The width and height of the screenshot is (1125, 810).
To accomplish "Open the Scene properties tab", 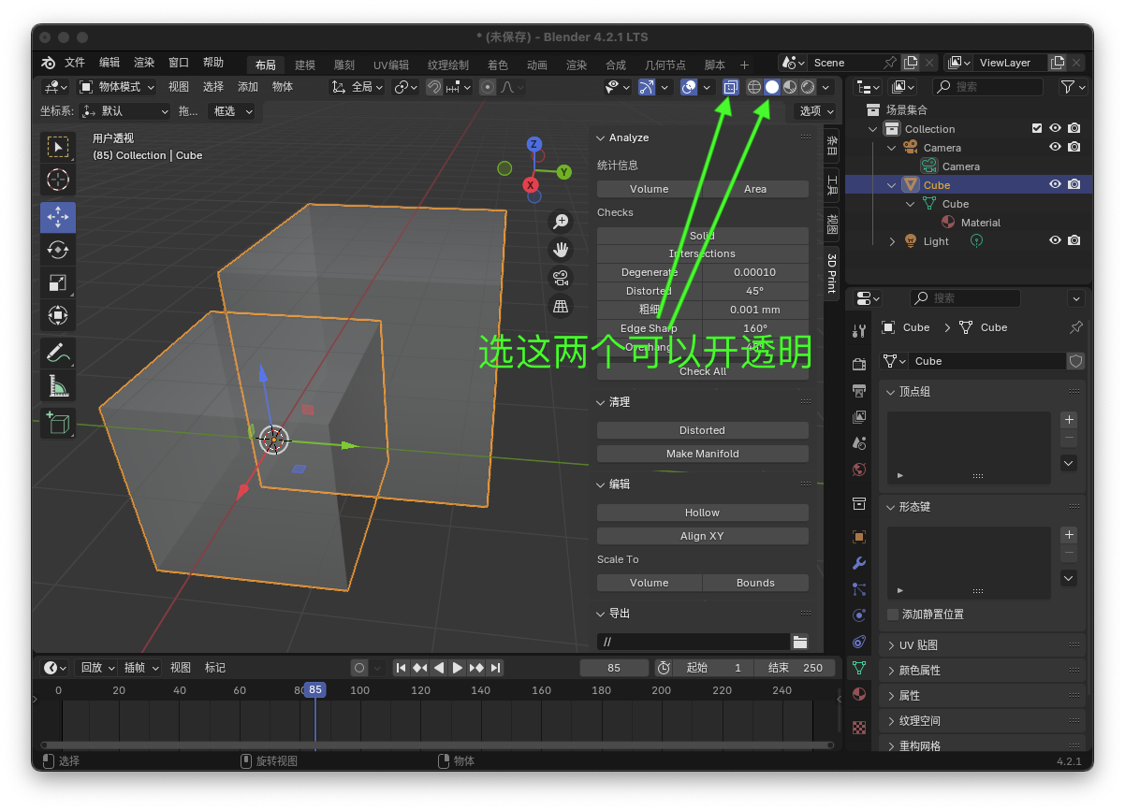I will pyautogui.click(x=859, y=442).
